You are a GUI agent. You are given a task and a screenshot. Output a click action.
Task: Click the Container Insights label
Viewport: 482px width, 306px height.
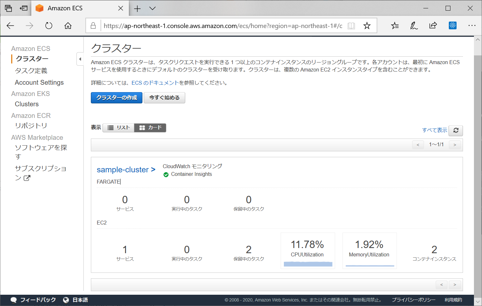point(191,174)
